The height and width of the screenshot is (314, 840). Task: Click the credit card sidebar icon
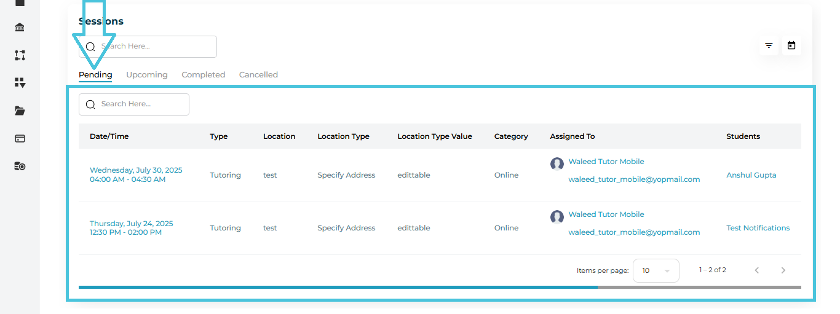tap(20, 139)
